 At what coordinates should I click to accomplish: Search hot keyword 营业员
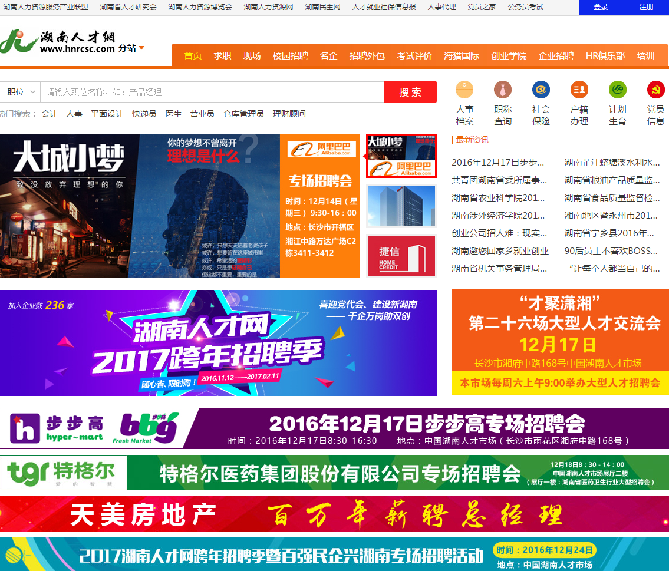pos(202,114)
